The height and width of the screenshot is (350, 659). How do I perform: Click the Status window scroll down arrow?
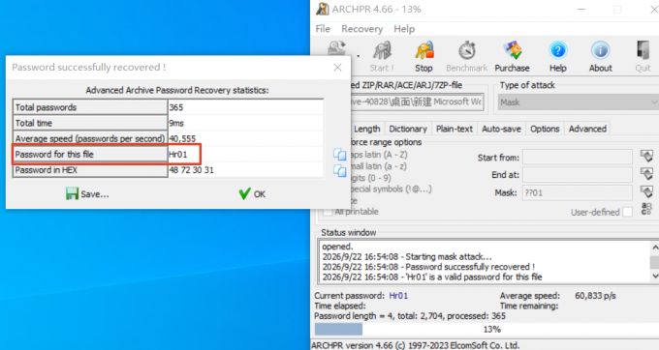click(x=655, y=276)
